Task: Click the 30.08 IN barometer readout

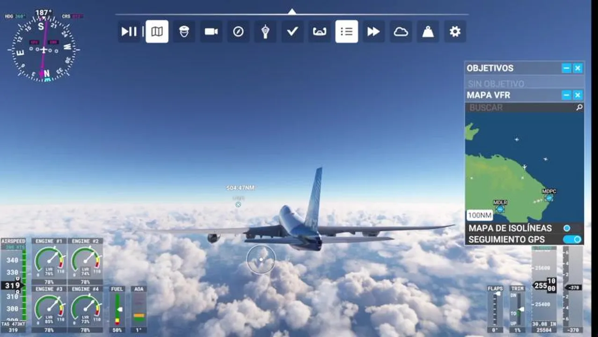Action: click(x=544, y=323)
